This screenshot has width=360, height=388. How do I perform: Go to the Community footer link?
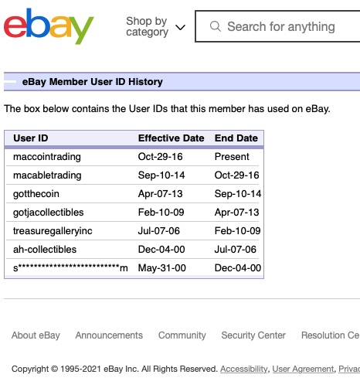pos(182,335)
